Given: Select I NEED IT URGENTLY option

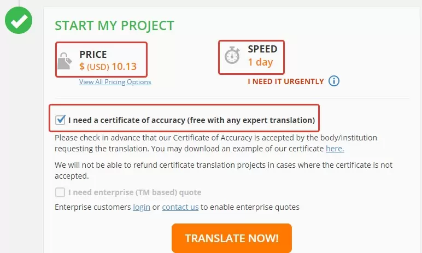Looking at the screenshot, I should pyautogui.click(x=286, y=81).
